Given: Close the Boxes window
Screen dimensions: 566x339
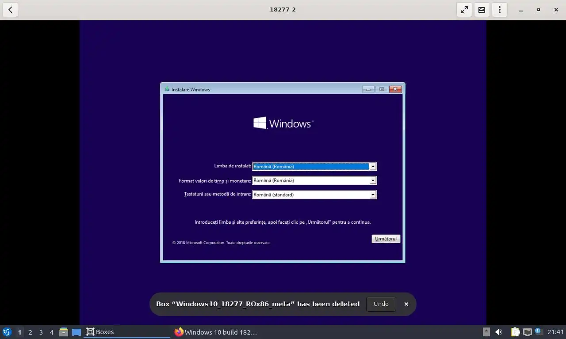Looking at the screenshot, I should tap(556, 10).
